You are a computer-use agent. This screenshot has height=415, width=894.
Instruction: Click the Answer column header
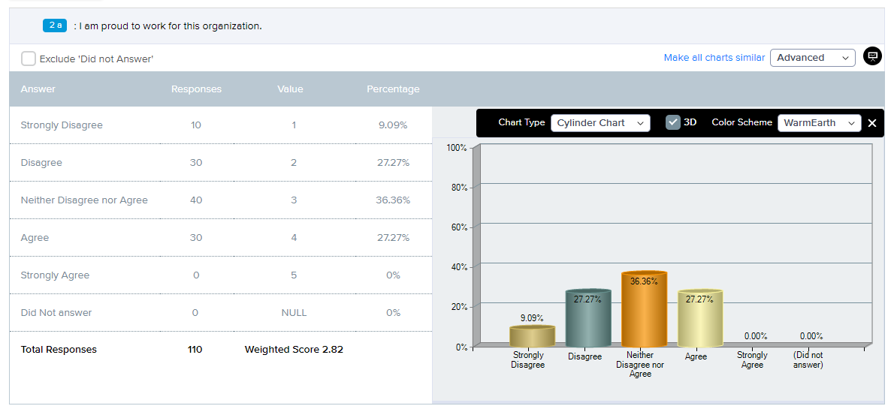click(38, 89)
